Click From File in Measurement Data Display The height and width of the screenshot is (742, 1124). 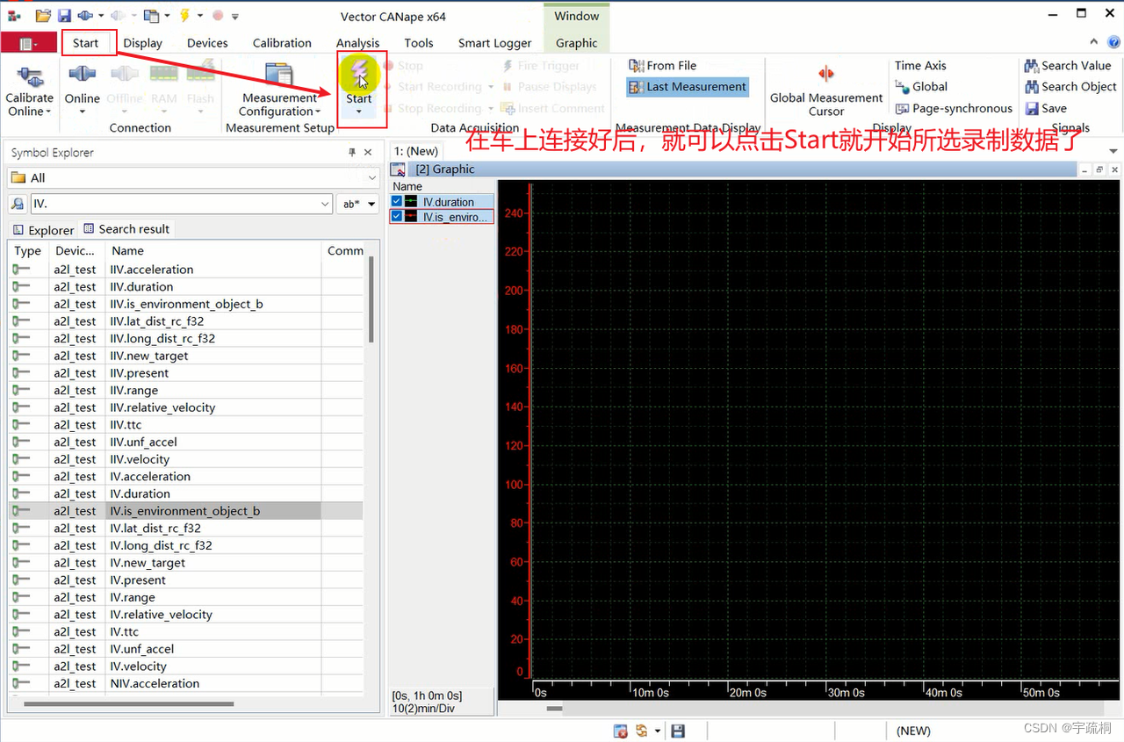point(663,65)
